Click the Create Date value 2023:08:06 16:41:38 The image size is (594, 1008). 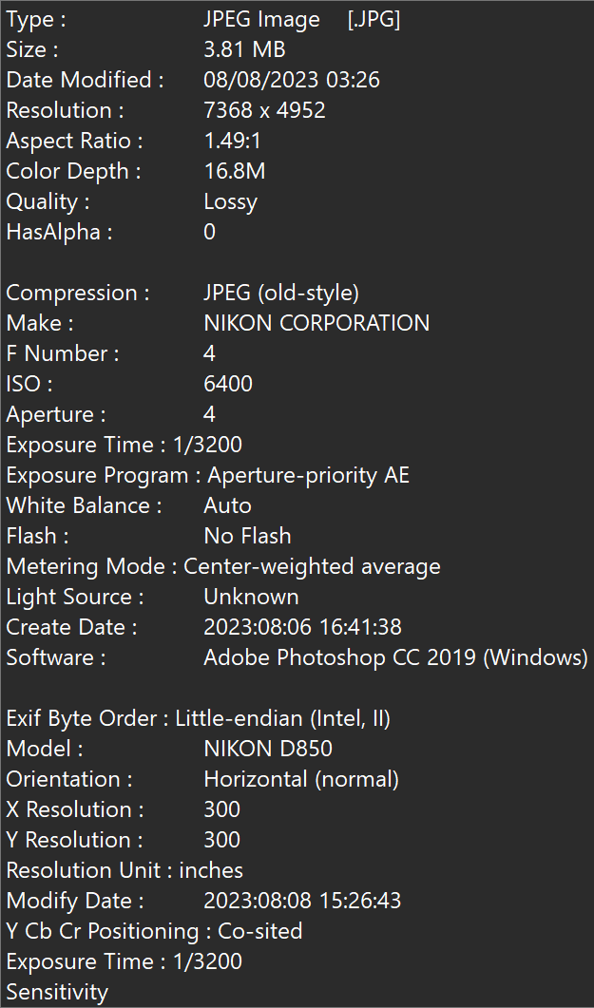(x=302, y=627)
